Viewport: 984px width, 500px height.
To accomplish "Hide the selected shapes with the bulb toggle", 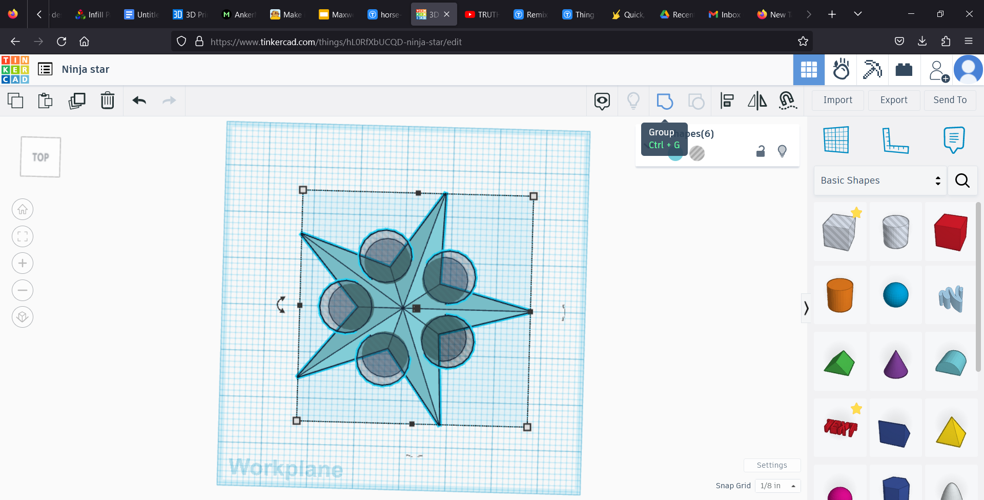I will [783, 151].
